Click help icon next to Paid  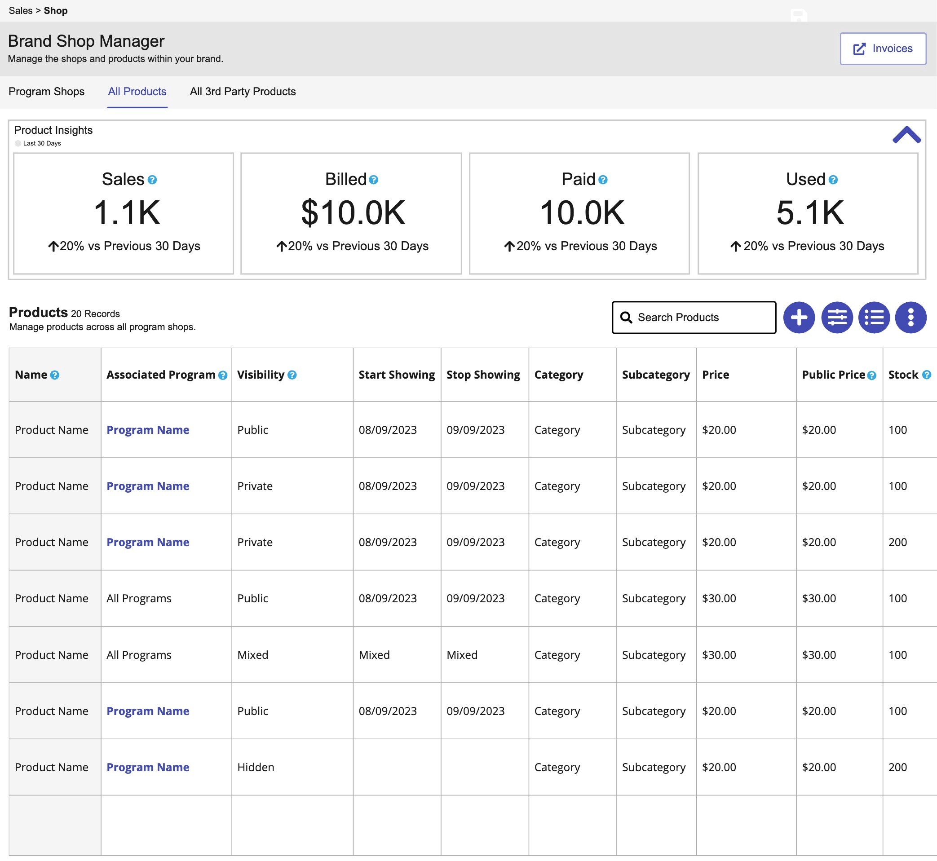click(x=603, y=180)
